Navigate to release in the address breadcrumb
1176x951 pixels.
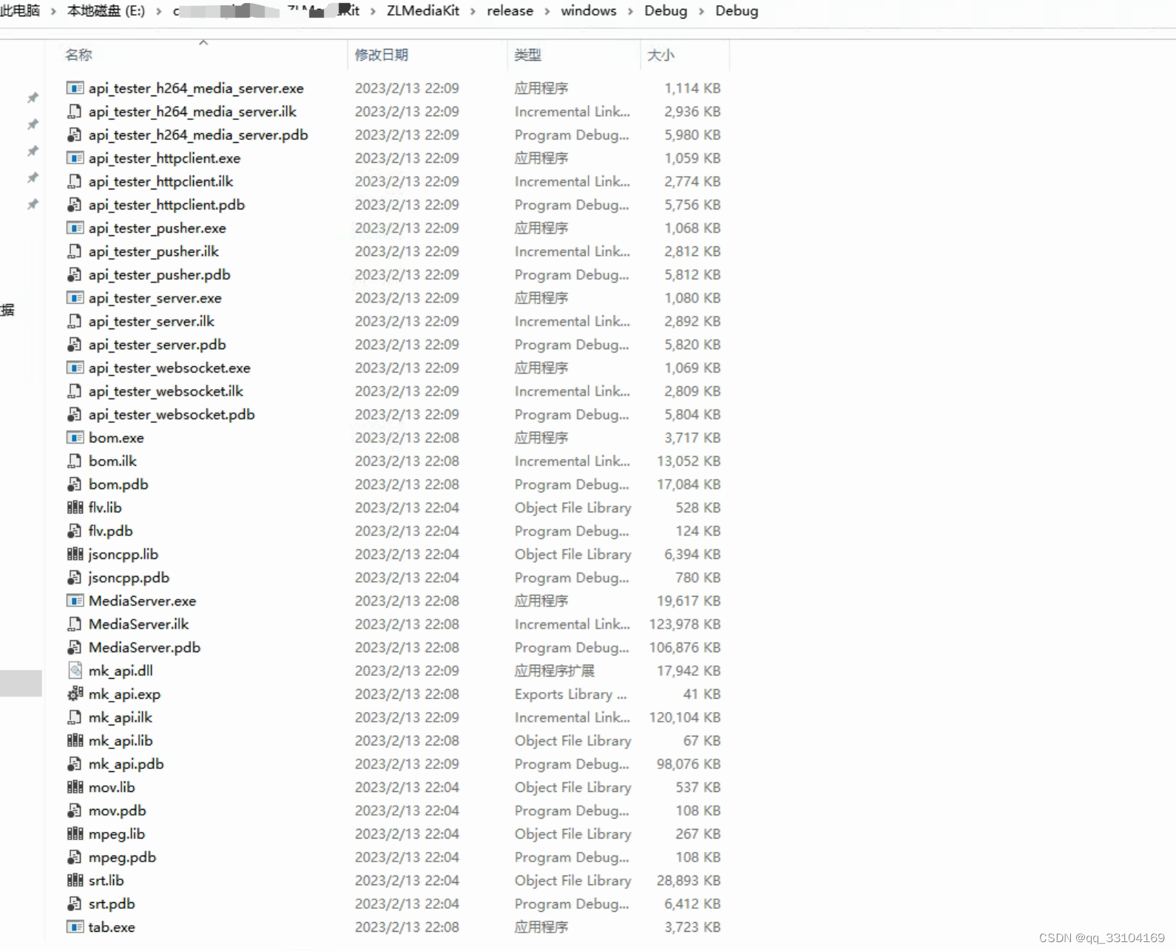pos(510,11)
